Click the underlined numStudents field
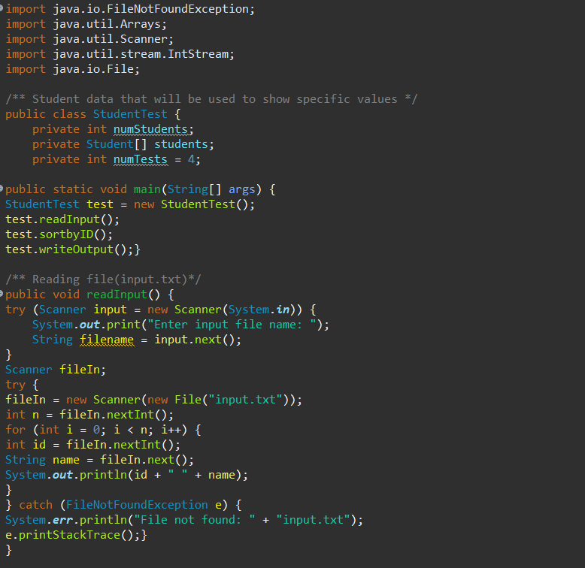Screen dimensions: 585x568 [x=150, y=129]
